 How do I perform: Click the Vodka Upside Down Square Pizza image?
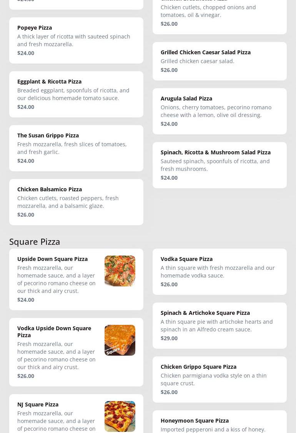click(x=120, y=340)
